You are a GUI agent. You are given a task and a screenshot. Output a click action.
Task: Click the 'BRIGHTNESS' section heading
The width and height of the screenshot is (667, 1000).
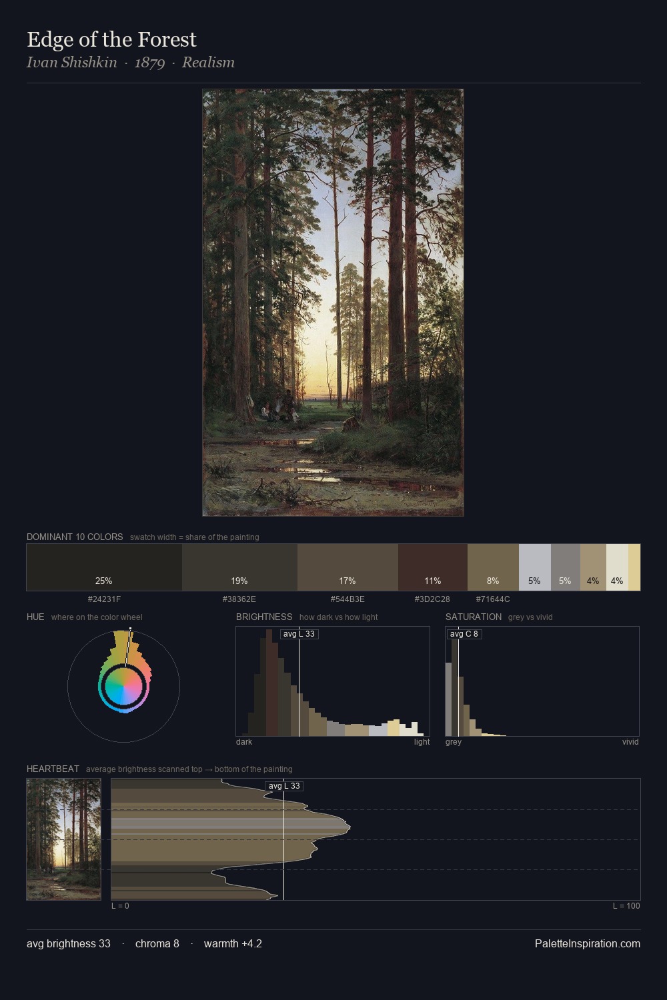tap(264, 617)
